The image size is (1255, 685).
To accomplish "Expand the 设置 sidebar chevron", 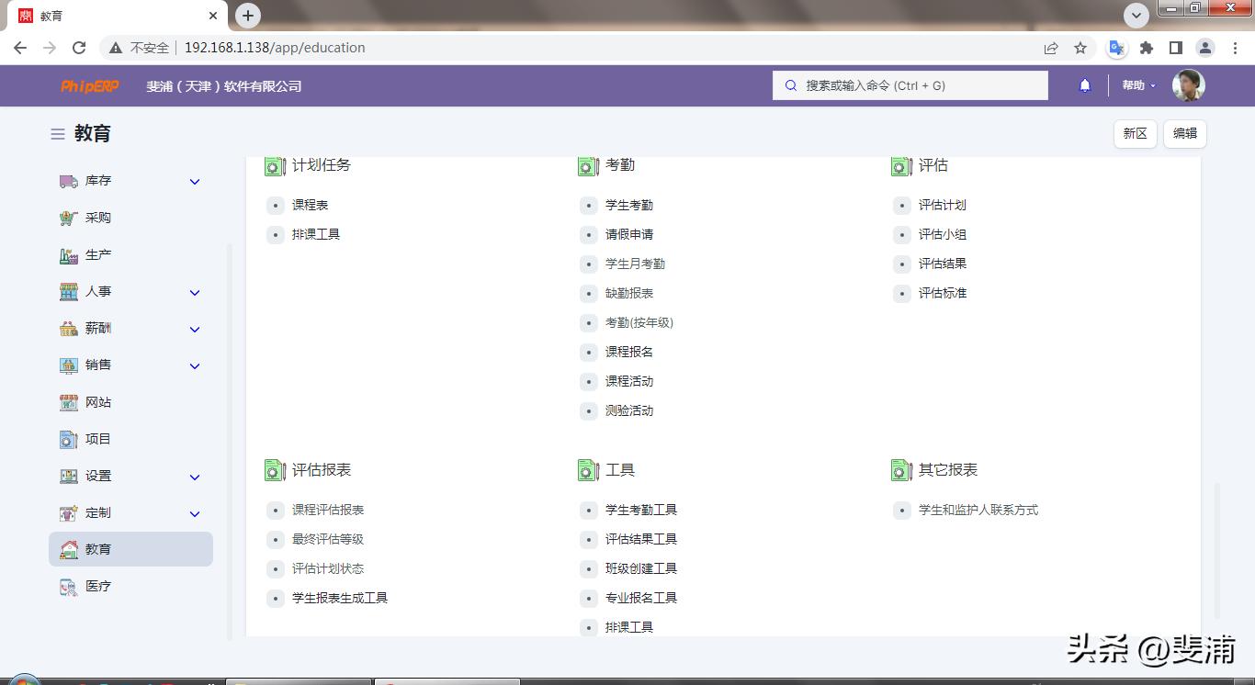I will [195, 477].
